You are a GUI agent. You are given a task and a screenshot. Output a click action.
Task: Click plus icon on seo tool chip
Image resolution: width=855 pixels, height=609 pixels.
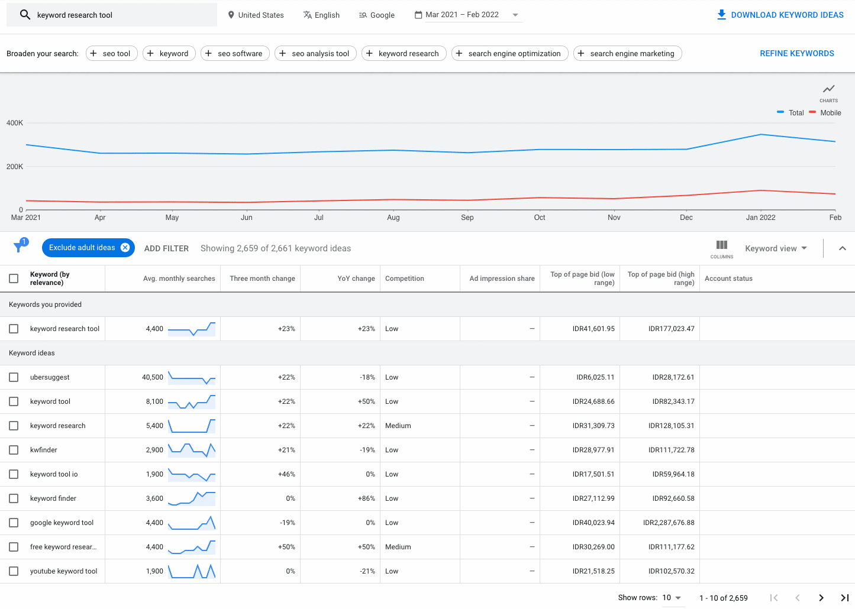[93, 53]
